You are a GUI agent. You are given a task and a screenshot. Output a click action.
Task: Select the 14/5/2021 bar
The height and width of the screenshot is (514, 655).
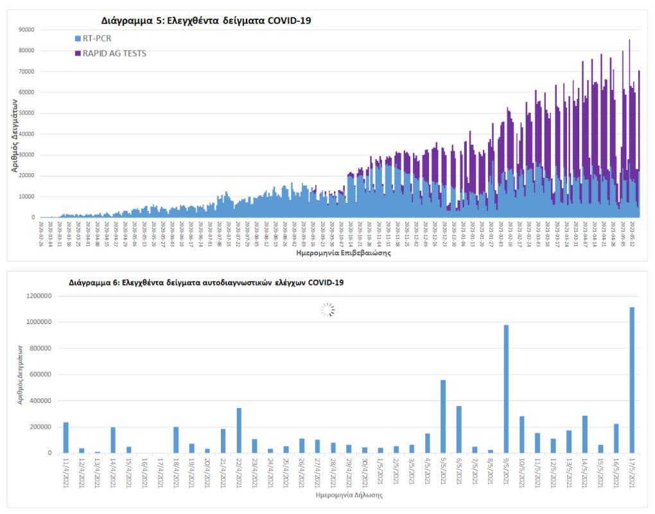click(584, 434)
